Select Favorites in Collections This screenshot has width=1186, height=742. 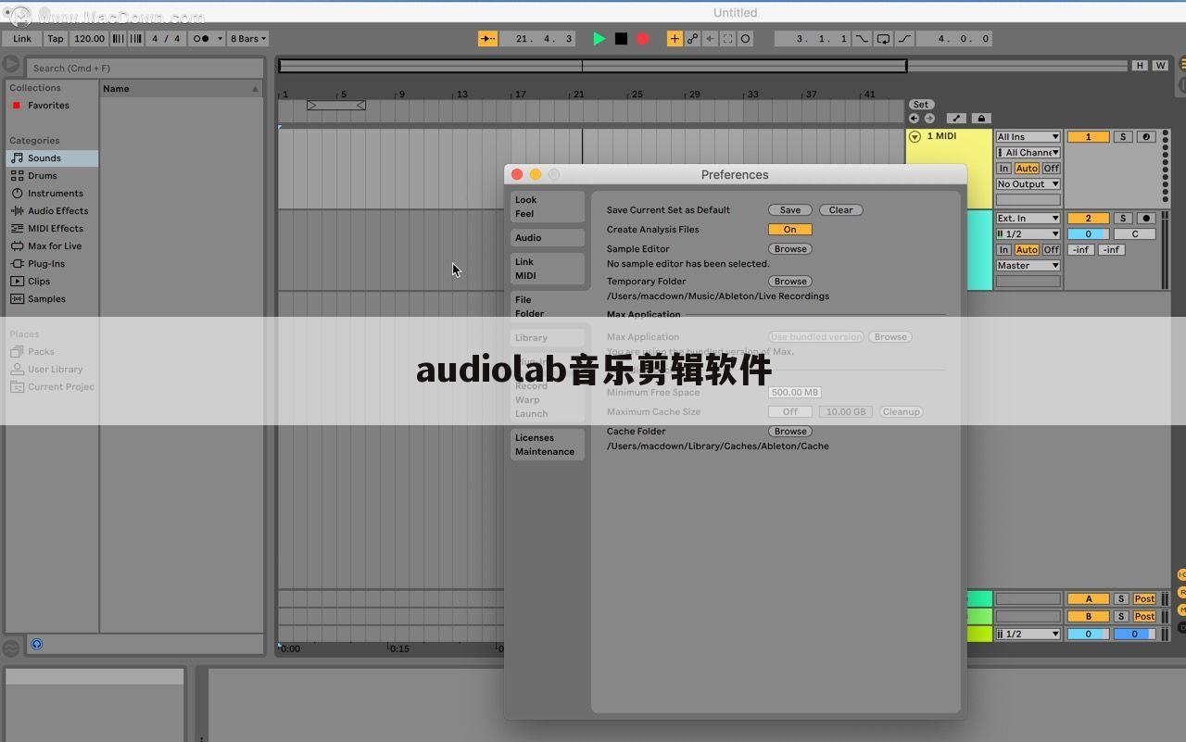[48, 106]
